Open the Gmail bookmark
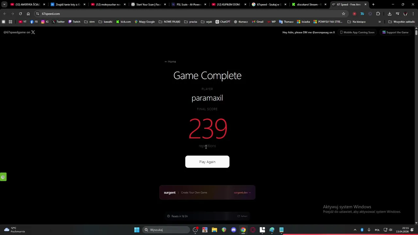The width and height of the screenshot is (418, 235). point(257,22)
